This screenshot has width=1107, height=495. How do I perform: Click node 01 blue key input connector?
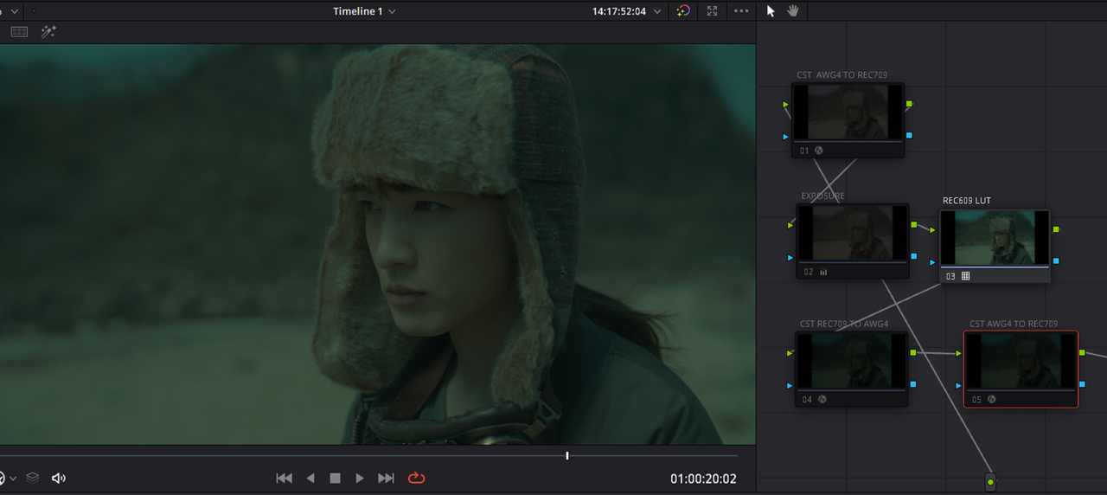coord(786,136)
